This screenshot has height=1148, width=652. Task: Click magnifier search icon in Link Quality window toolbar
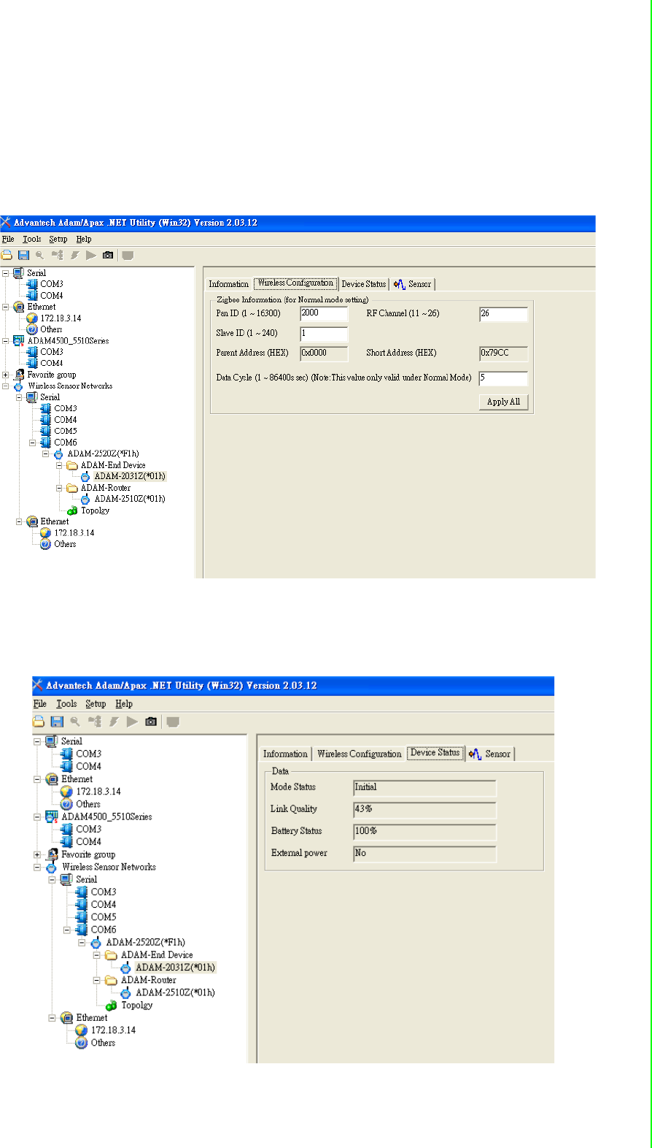tap(75, 722)
